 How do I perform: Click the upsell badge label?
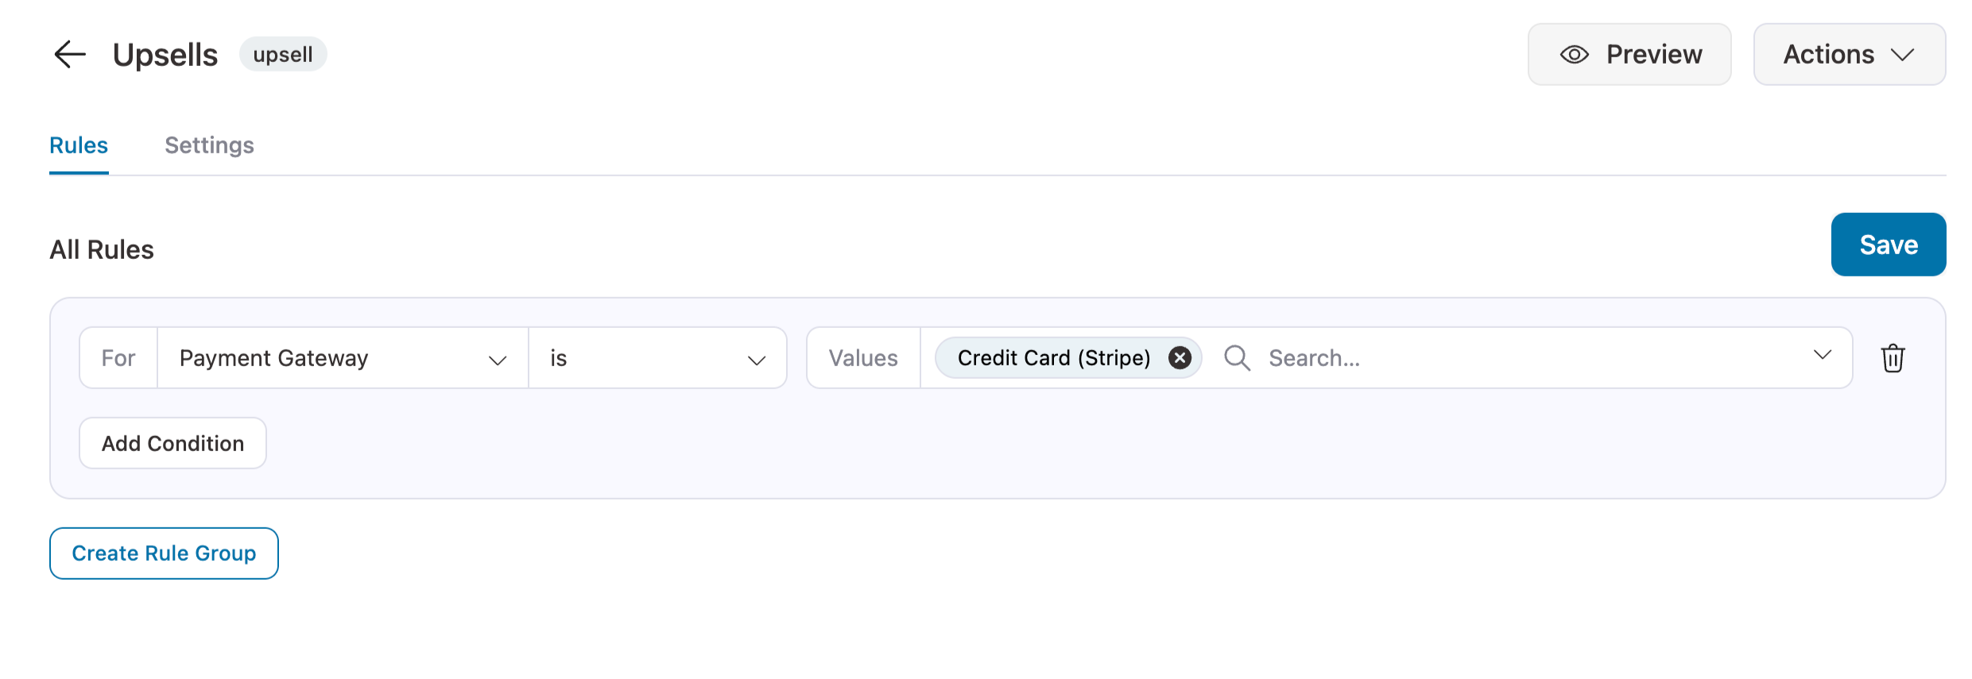click(x=282, y=55)
